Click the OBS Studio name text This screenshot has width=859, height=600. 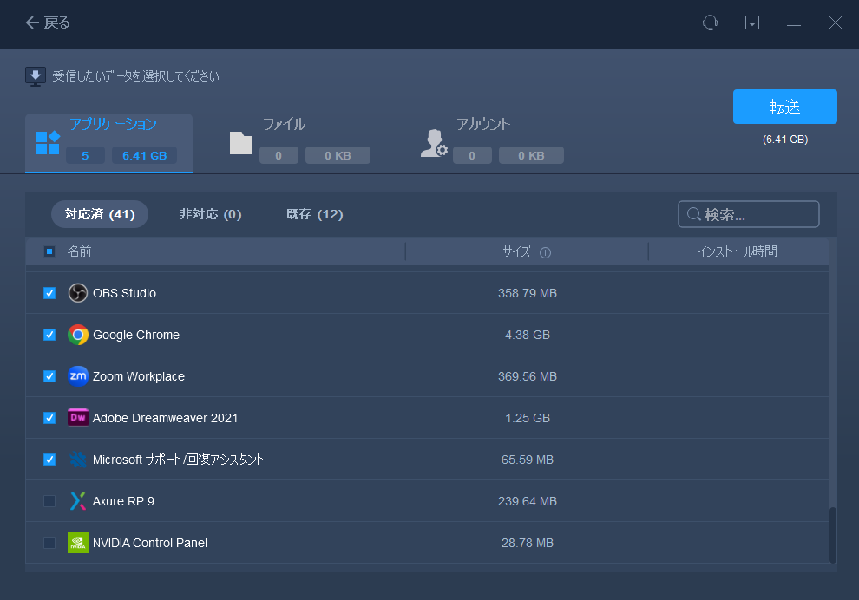124,293
